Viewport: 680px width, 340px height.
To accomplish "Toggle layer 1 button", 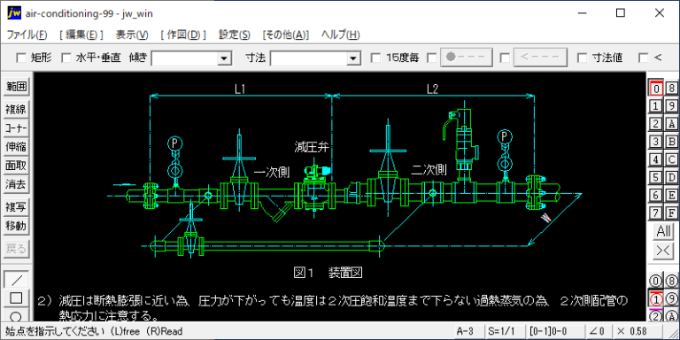I will 656,106.
